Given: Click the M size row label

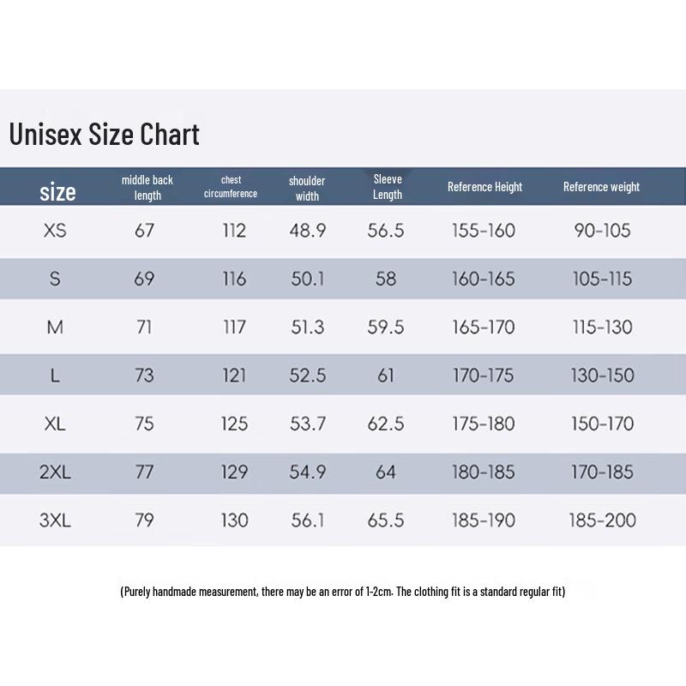Looking at the screenshot, I should click(55, 327).
